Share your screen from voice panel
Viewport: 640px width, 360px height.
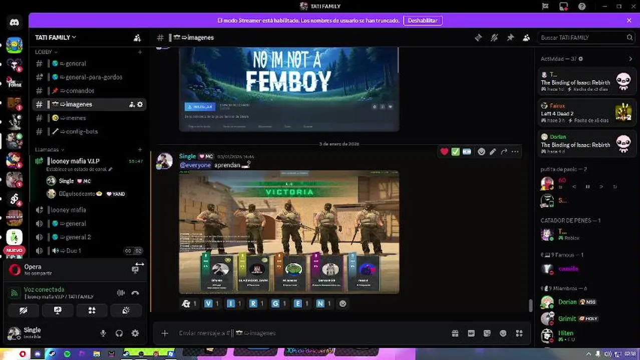(58, 310)
